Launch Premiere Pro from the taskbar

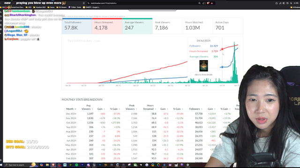tap(82, 165)
